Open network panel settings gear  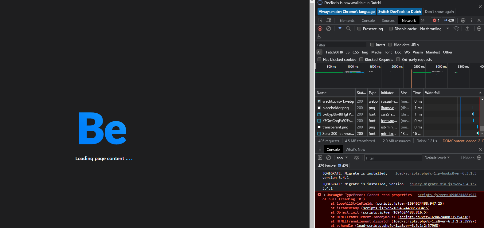coord(479,29)
